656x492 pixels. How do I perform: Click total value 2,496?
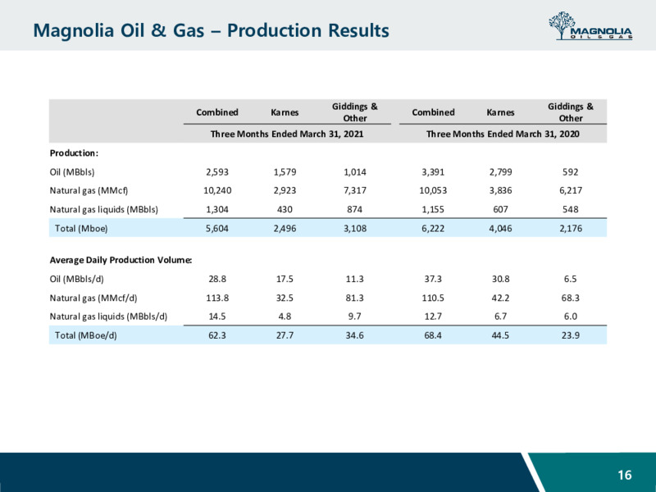(x=285, y=229)
